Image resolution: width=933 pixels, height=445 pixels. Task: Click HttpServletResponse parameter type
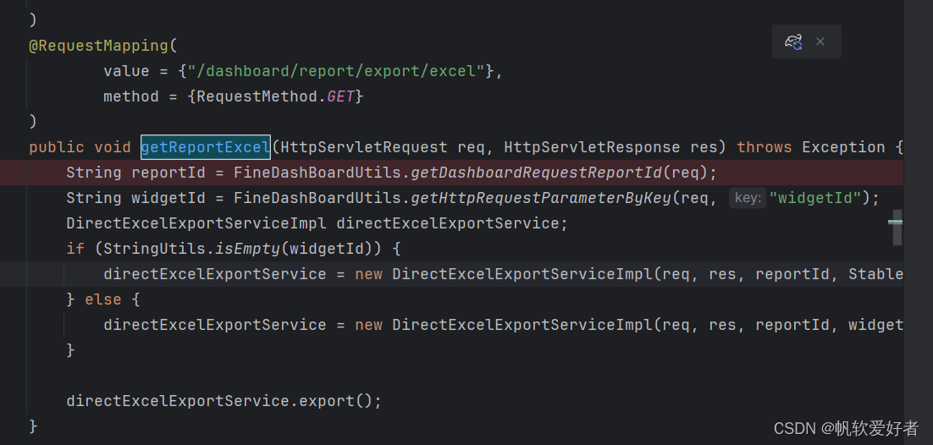coord(592,147)
